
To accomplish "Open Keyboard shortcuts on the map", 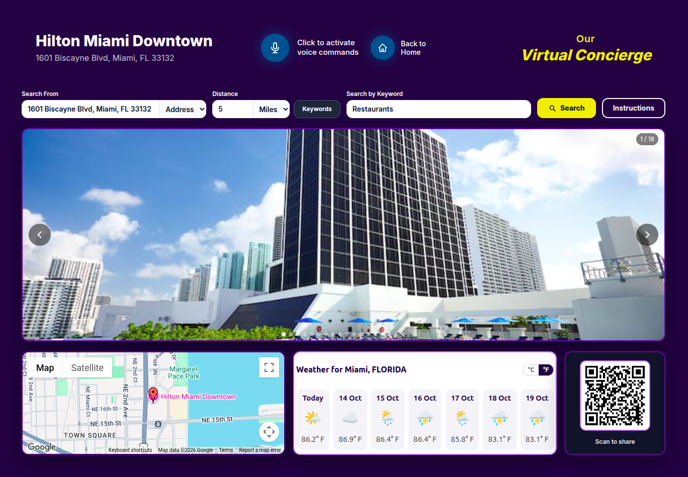I will pyautogui.click(x=130, y=450).
